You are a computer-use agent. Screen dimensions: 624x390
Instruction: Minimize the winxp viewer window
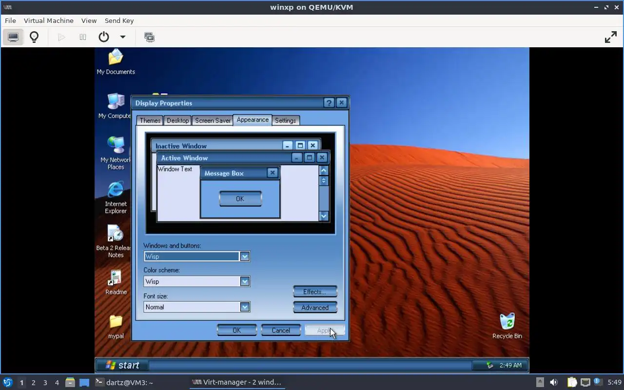coord(596,7)
